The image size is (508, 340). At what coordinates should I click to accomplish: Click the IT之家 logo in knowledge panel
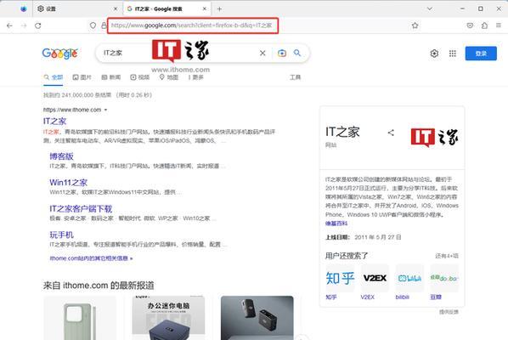(434, 138)
